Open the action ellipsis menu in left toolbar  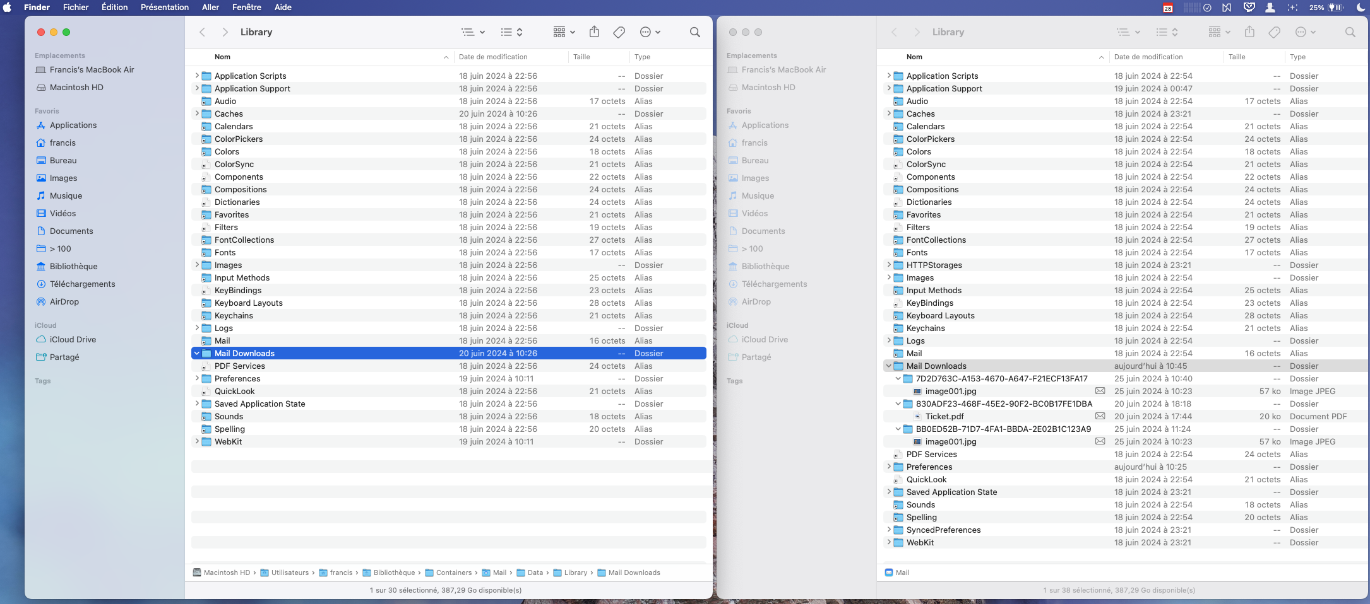tap(650, 32)
